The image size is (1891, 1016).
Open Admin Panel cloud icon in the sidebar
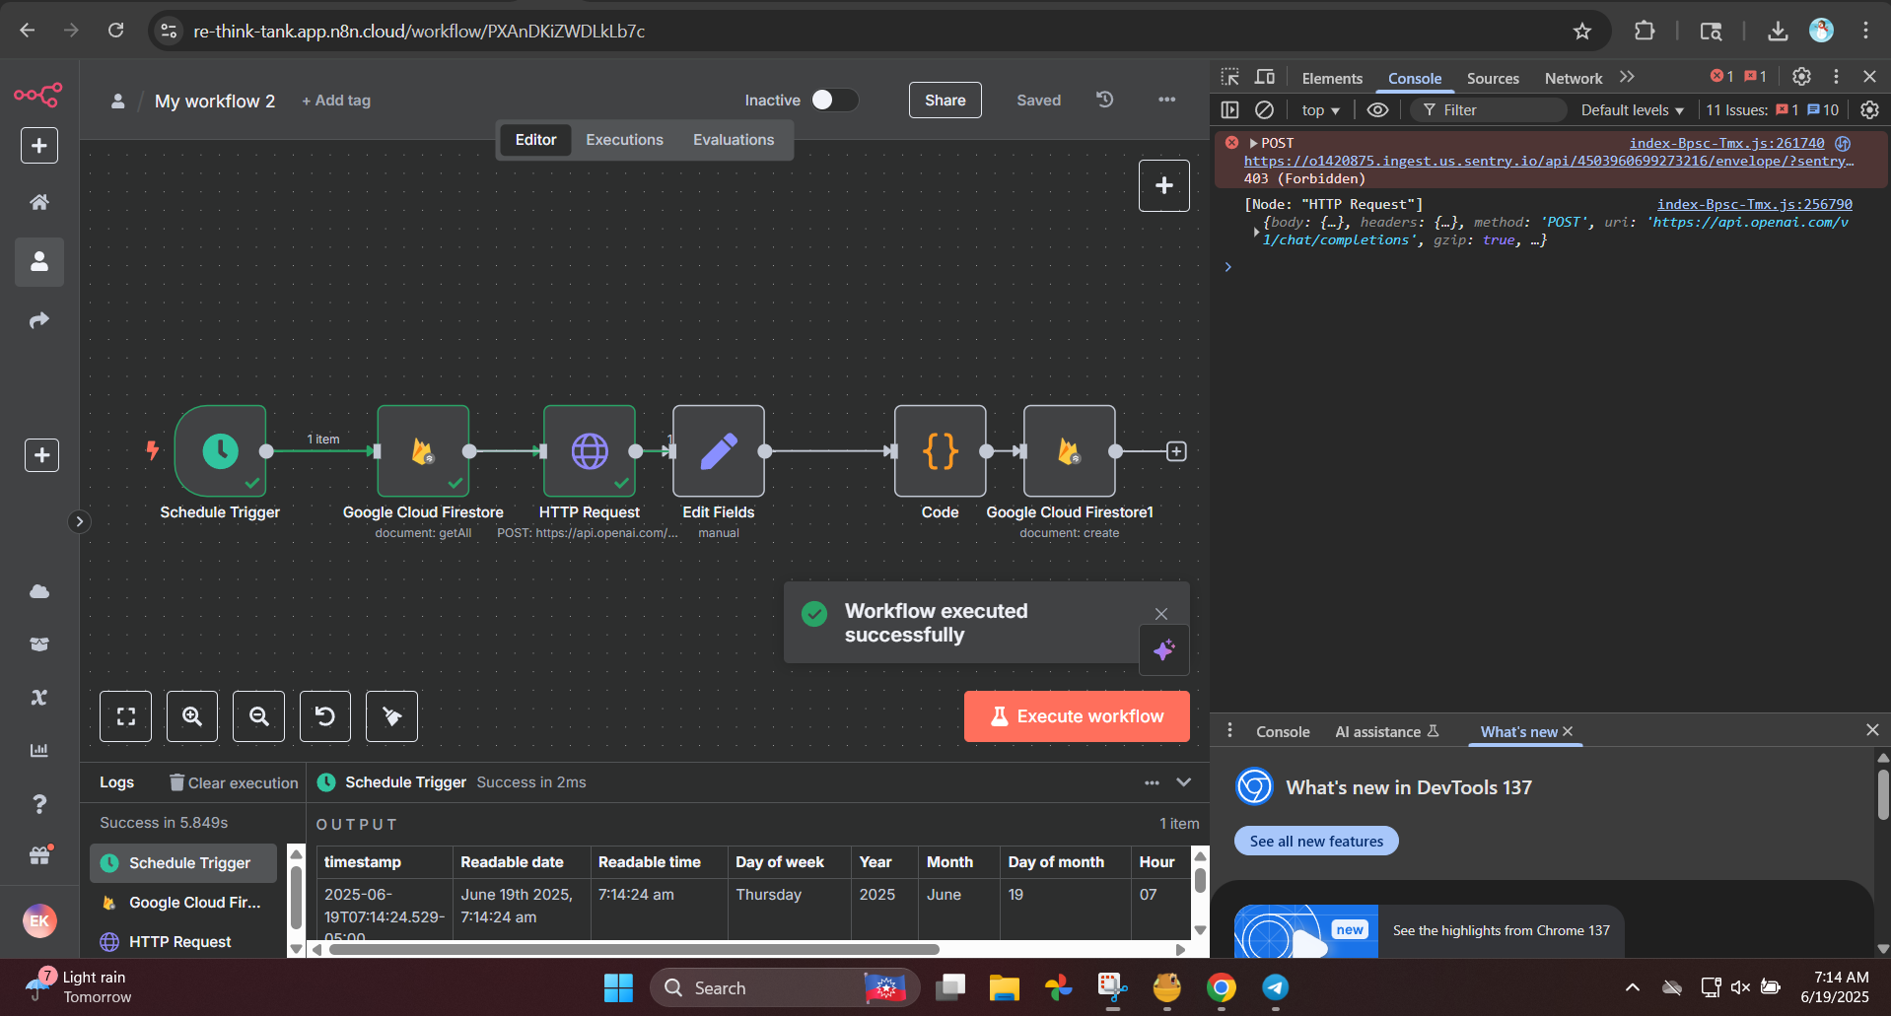click(x=39, y=591)
